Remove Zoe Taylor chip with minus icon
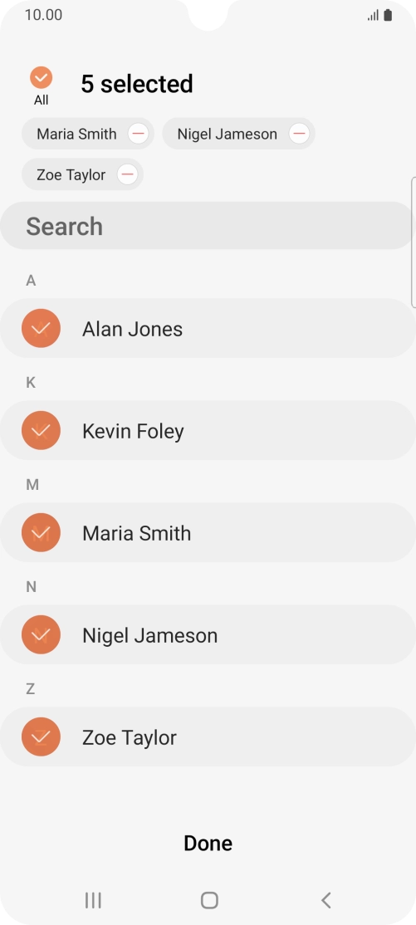Viewport: 416px width, 925px height. pyautogui.click(x=127, y=174)
